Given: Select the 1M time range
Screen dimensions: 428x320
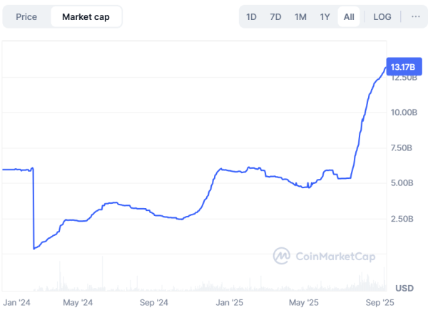Looking at the screenshot, I should pyautogui.click(x=300, y=16).
